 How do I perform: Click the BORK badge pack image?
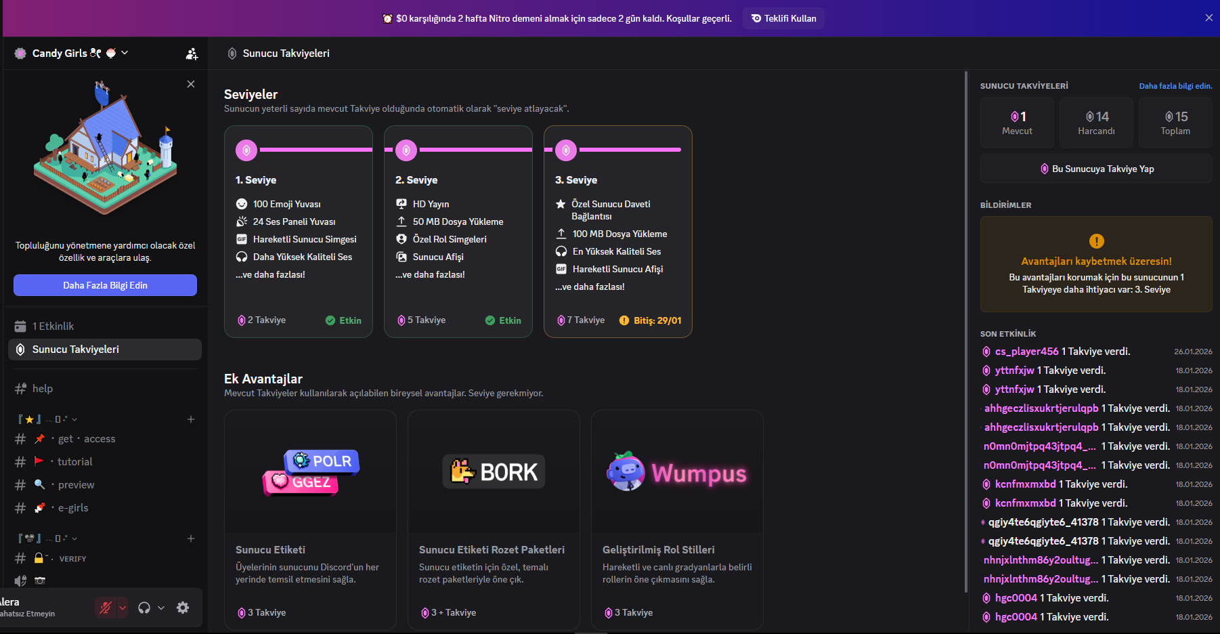point(494,471)
